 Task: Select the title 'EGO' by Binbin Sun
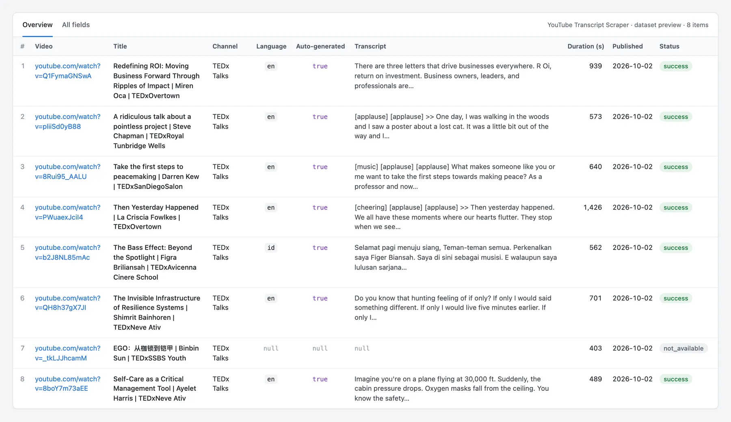(x=156, y=353)
